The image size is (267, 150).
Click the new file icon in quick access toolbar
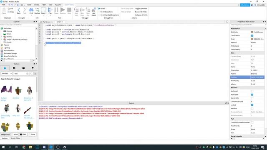(x=9, y=5)
